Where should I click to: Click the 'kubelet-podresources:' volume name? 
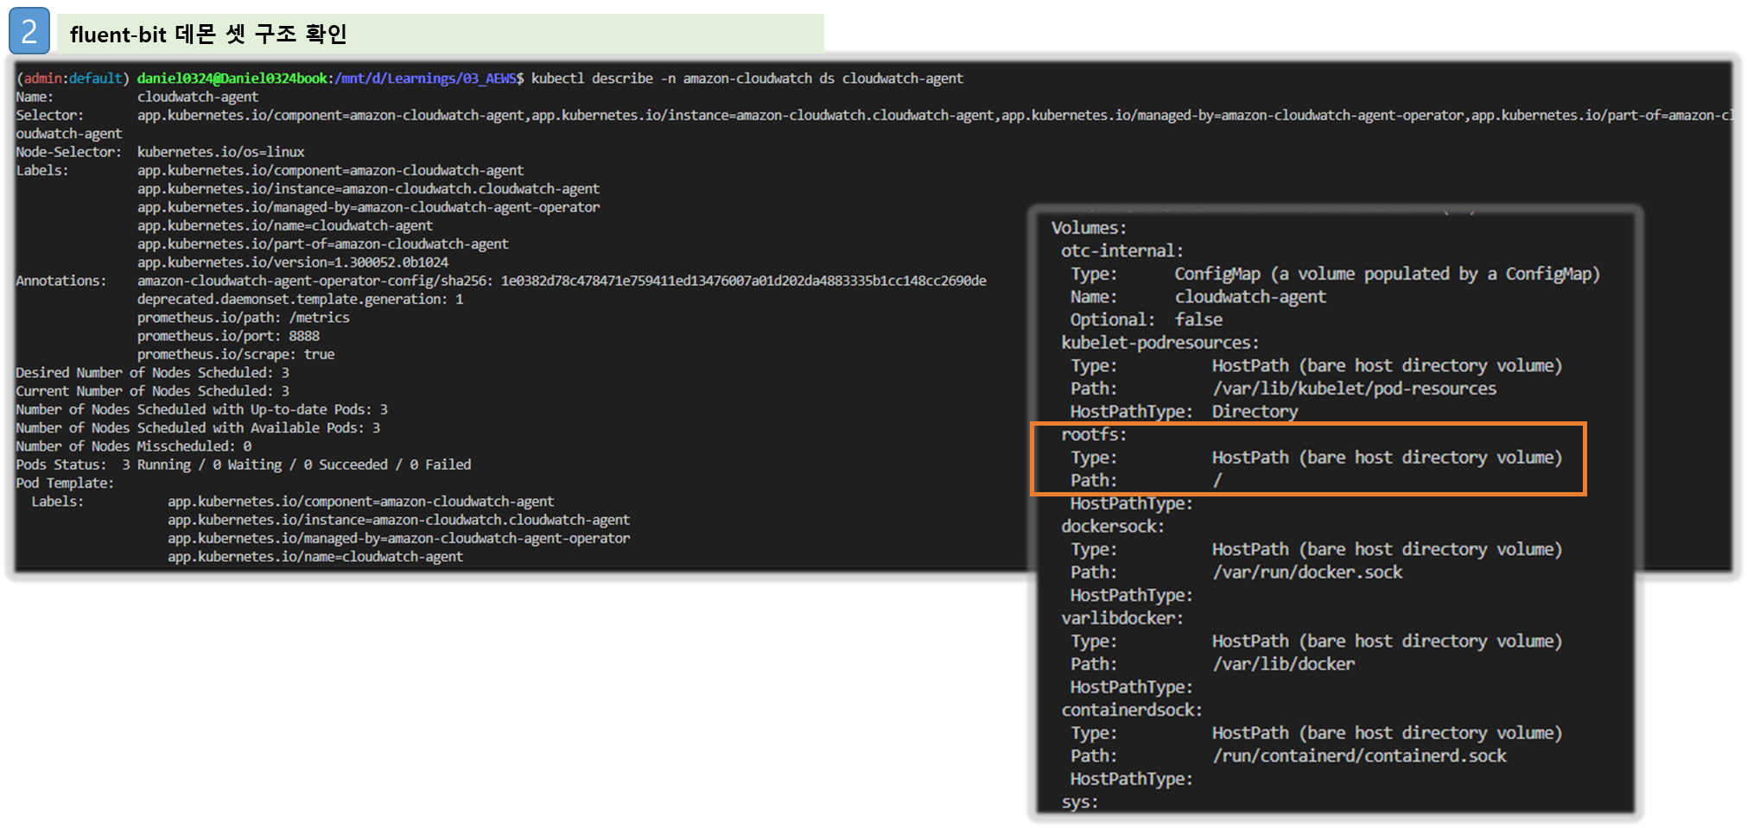[1159, 343]
